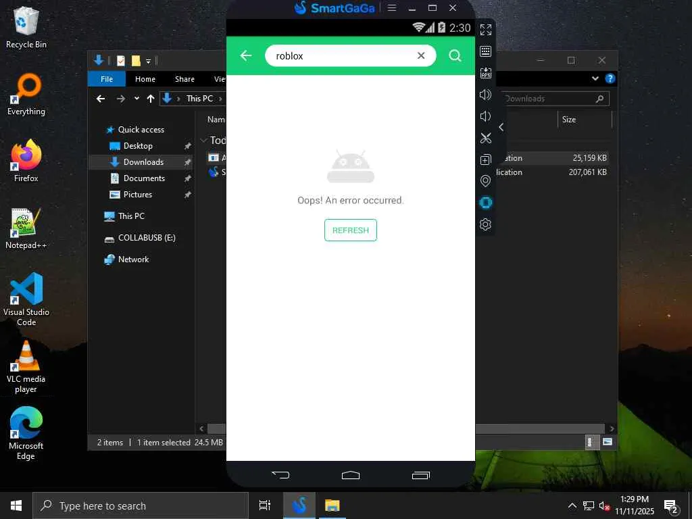Open the SmartGaGa hamburger menu
The height and width of the screenshot is (519, 692).
tap(391, 8)
